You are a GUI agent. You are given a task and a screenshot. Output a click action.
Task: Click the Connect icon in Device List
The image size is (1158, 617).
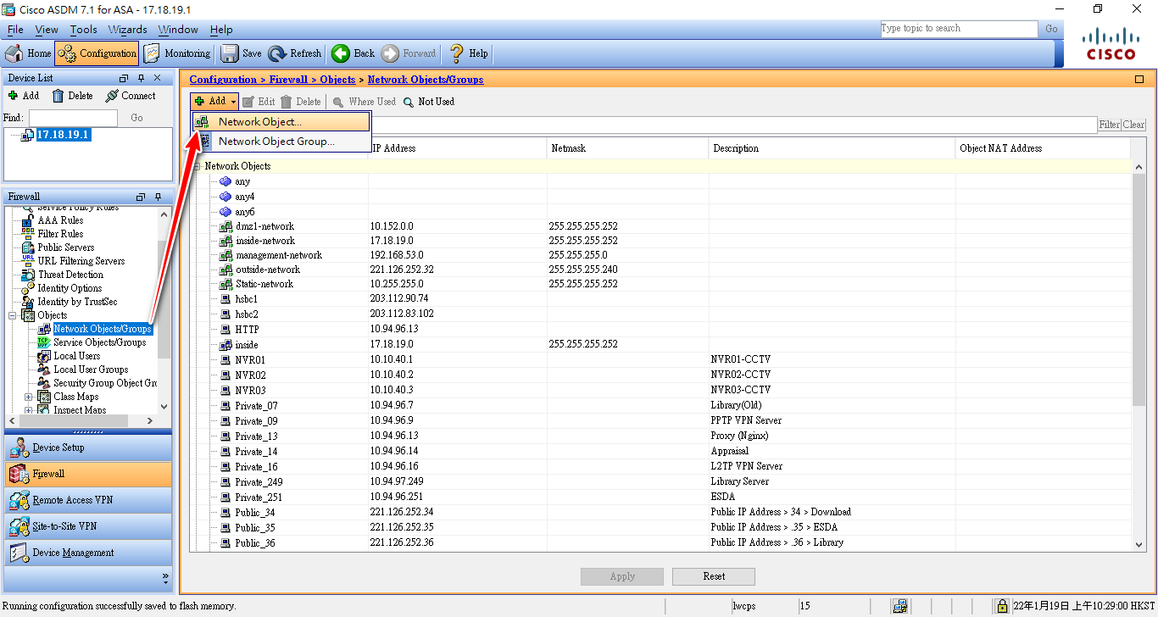pos(112,96)
